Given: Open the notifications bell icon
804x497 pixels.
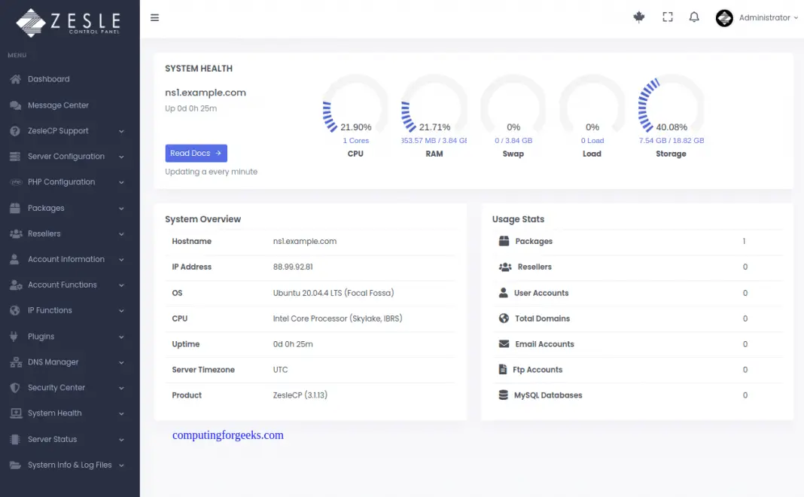Looking at the screenshot, I should click(693, 17).
